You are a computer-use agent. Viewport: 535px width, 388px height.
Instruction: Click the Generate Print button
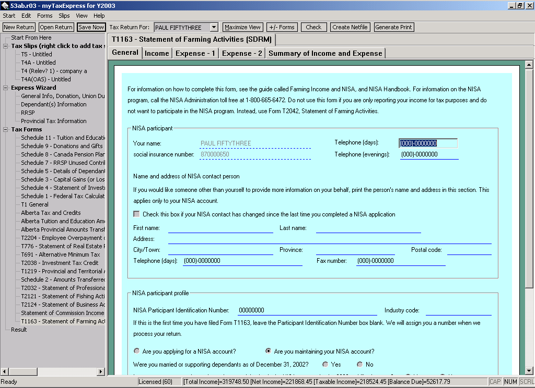click(x=393, y=27)
